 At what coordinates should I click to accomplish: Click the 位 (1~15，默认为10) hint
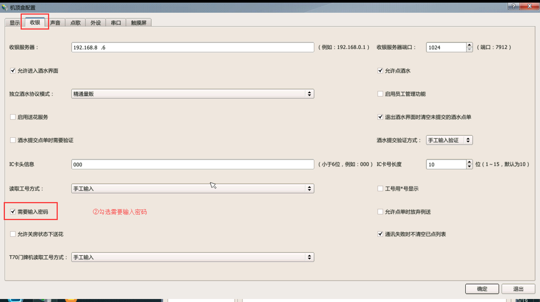pyautogui.click(x=502, y=164)
